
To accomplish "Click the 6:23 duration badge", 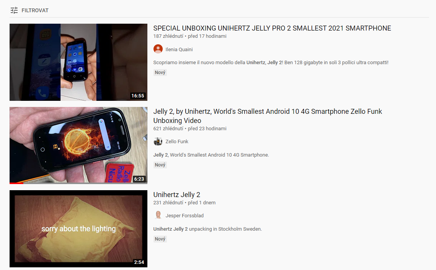I will tap(139, 179).
